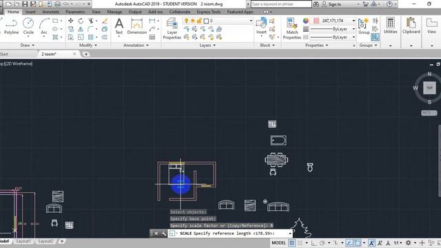
Task: Select the Ellipse draw tool
Action: point(55,29)
